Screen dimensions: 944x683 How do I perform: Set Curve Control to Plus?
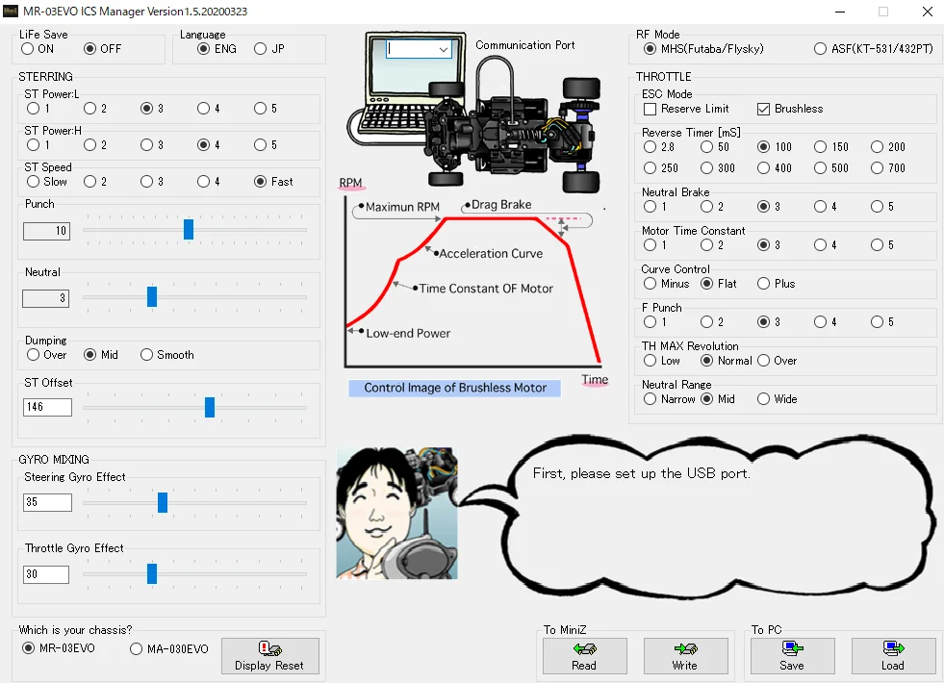[764, 284]
